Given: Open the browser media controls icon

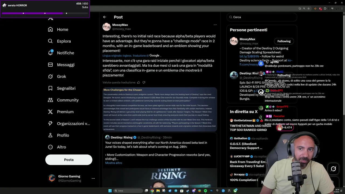Looking at the screenshot, I should (332, 8).
